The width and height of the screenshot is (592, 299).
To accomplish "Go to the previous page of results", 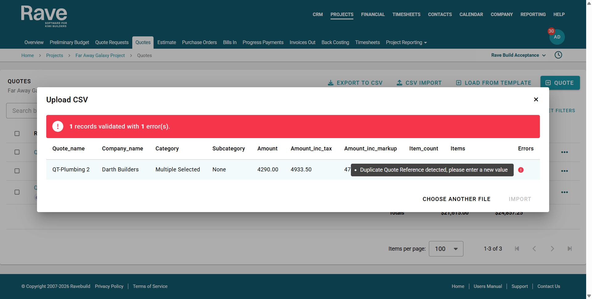I will pos(534,249).
